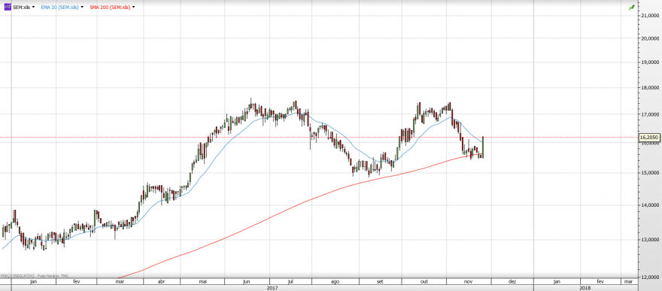
Task: Click the 'out' month label
Action: click(424, 281)
